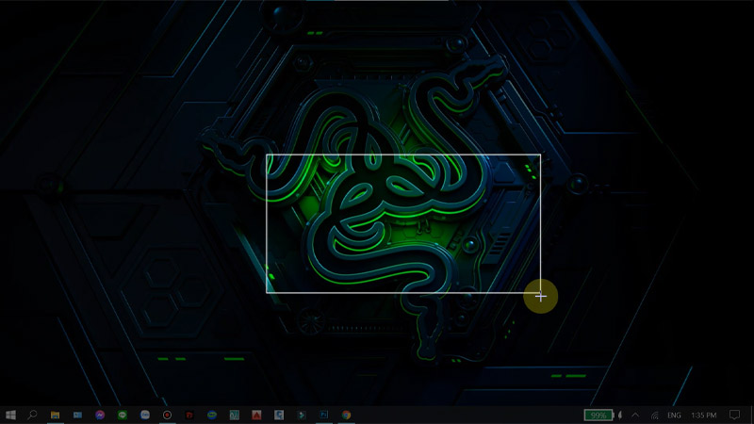Open the green LINE app icon
754x424 pixels.
click(x=123, y=415)
